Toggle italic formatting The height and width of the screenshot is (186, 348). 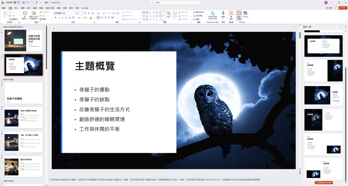click(x=59, y=17)
